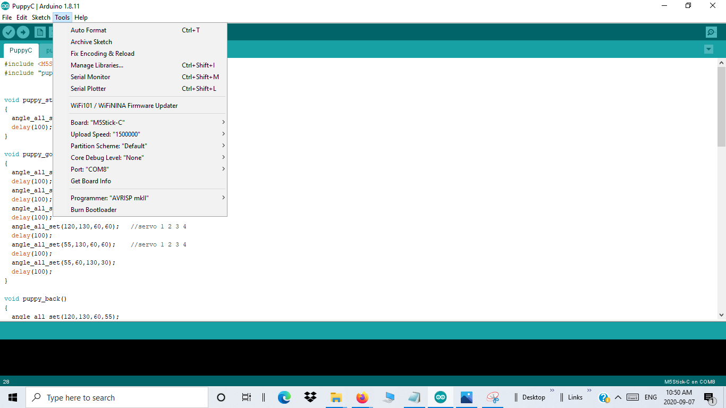Screen dimensions: 726x408
Task: Launch Firefox from taskbar
Action: [x=362, y=397]
